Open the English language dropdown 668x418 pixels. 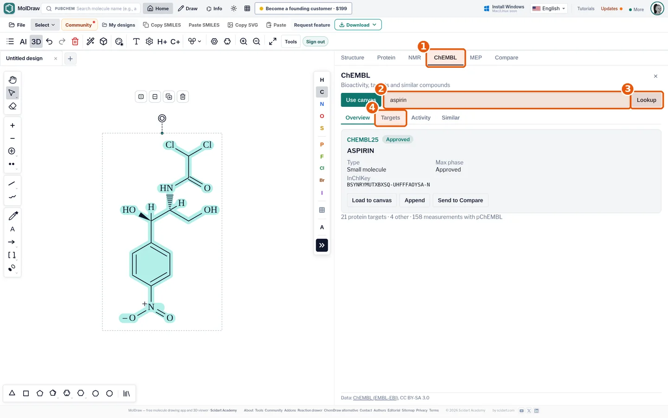coord(549,8)
